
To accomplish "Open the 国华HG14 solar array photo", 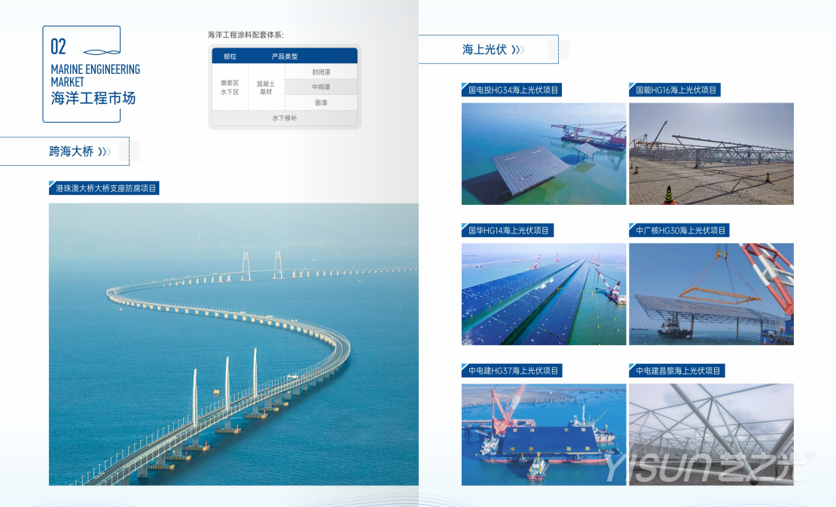I will [x=544, y=294].
